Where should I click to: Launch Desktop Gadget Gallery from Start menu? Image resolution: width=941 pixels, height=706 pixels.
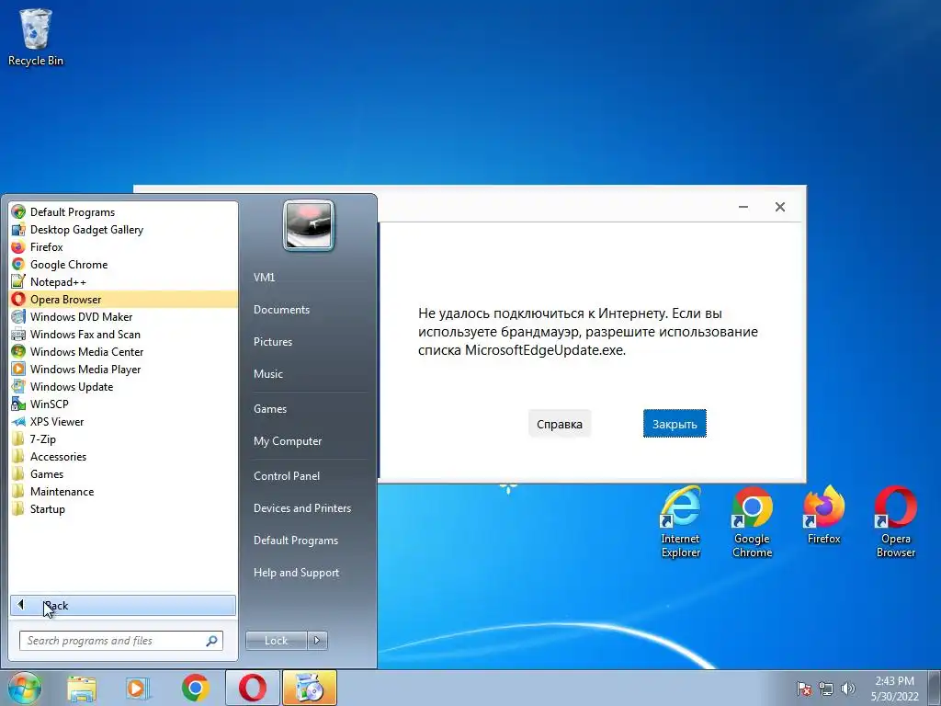click(x=123, y=229)
